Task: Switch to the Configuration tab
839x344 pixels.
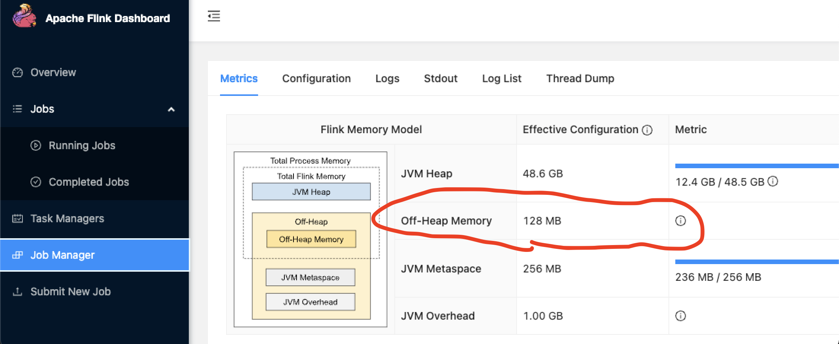Action: pos(316,78)
